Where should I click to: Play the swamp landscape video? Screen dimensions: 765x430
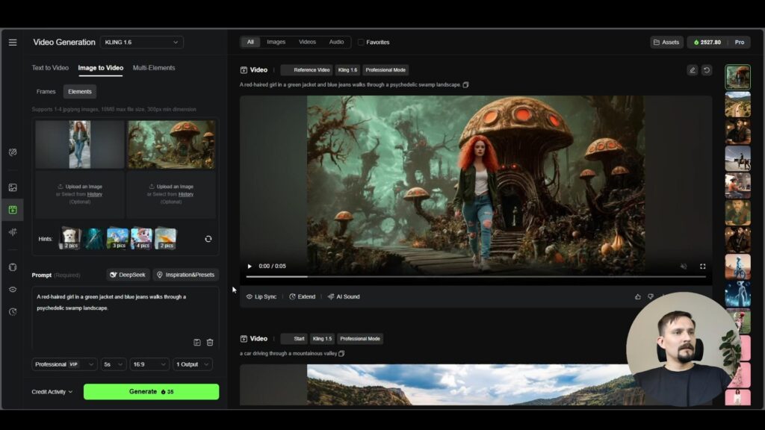click(x=250, y=267)
